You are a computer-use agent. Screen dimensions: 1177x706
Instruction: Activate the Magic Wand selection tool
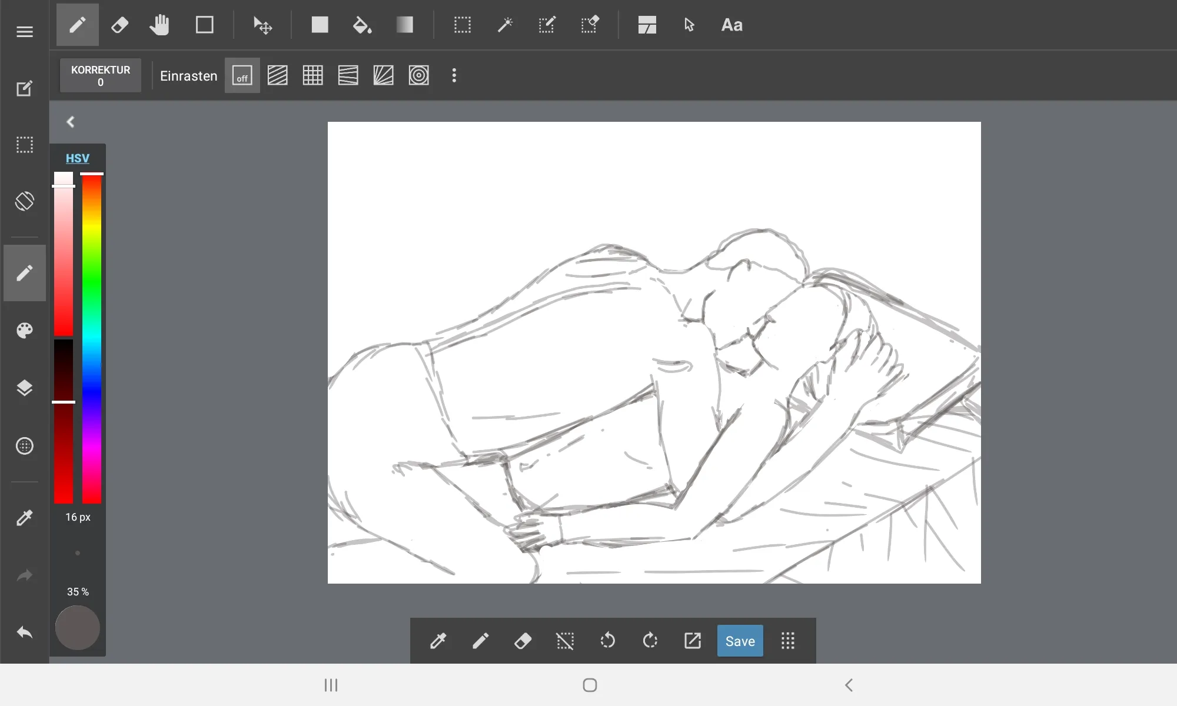click(505, 25)
